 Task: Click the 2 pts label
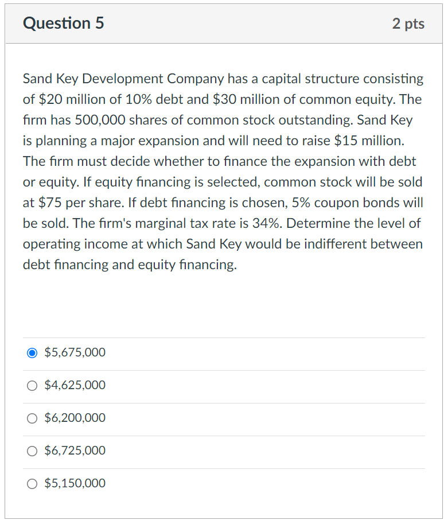pyautogui.click(x=408, y=24)
